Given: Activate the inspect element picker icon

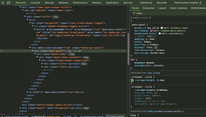Looking at the screenshot, I should (x=3, y=3).
